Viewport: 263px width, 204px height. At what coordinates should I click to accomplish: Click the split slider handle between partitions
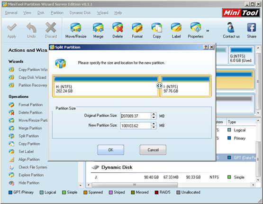click(x=159, y=86)
